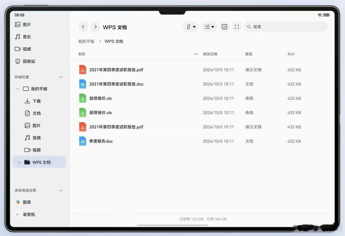Click the 录音机 waveform icon
The image size is (345, 236).
[18, 214]
